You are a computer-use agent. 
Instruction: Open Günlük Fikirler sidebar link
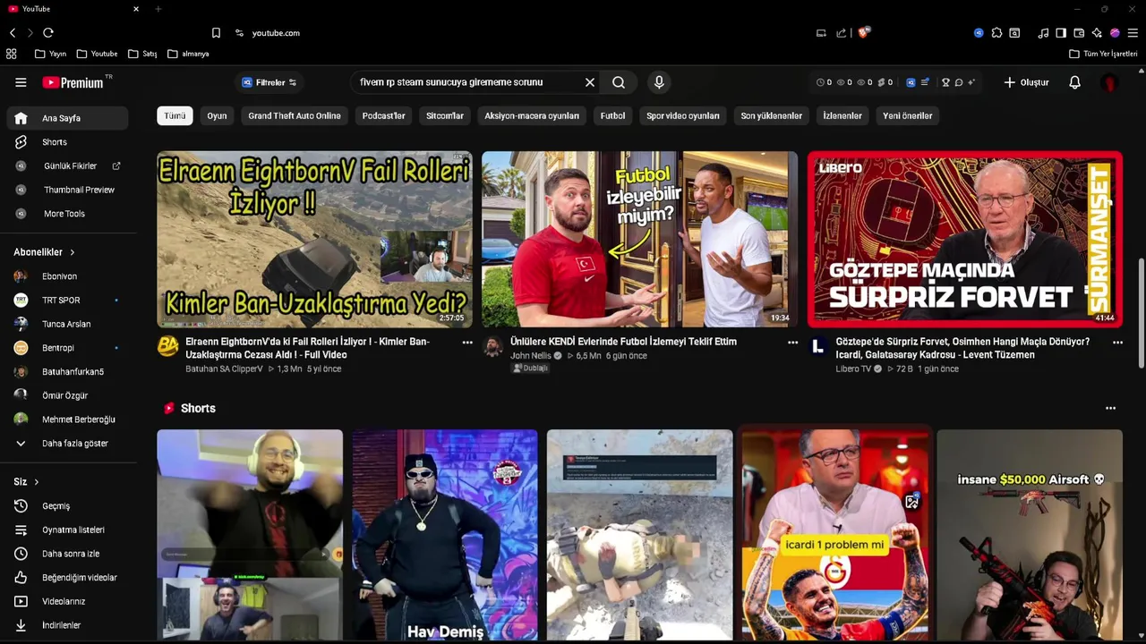tap(69, 165)
